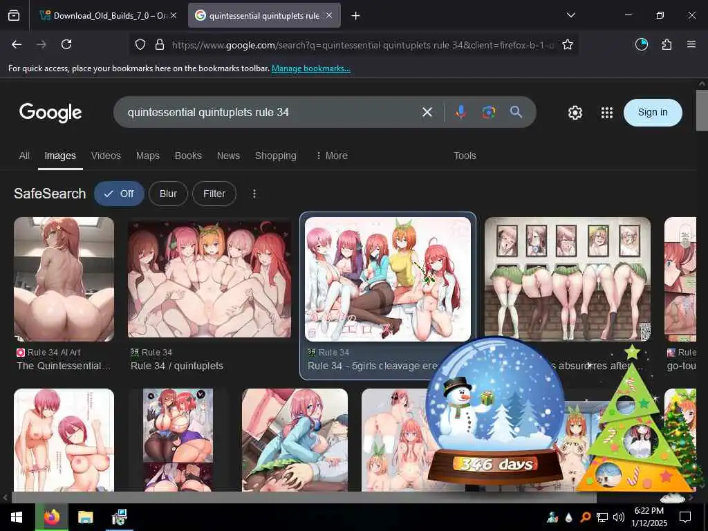Click inside the Google search box

click(271, 112)
